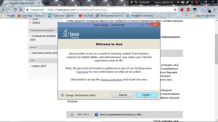
Task: Open the Solaris sidebar link
Action: (36, 22)
